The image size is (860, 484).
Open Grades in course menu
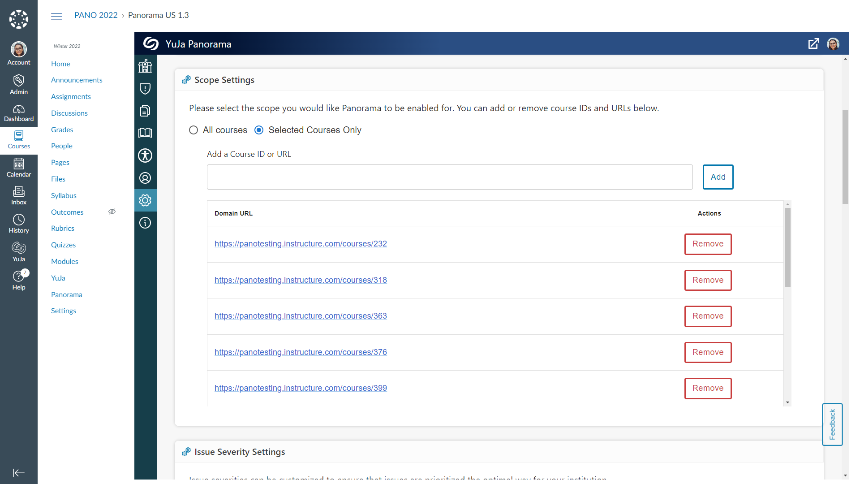(x=62, y=130)
